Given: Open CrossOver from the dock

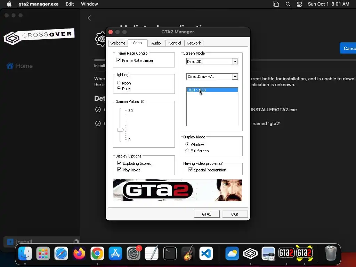Looking at the screenshot, I should (250, 253).
